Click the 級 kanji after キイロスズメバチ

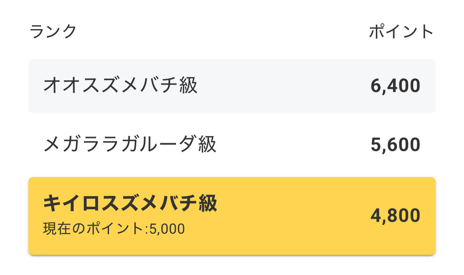(207, 204)
